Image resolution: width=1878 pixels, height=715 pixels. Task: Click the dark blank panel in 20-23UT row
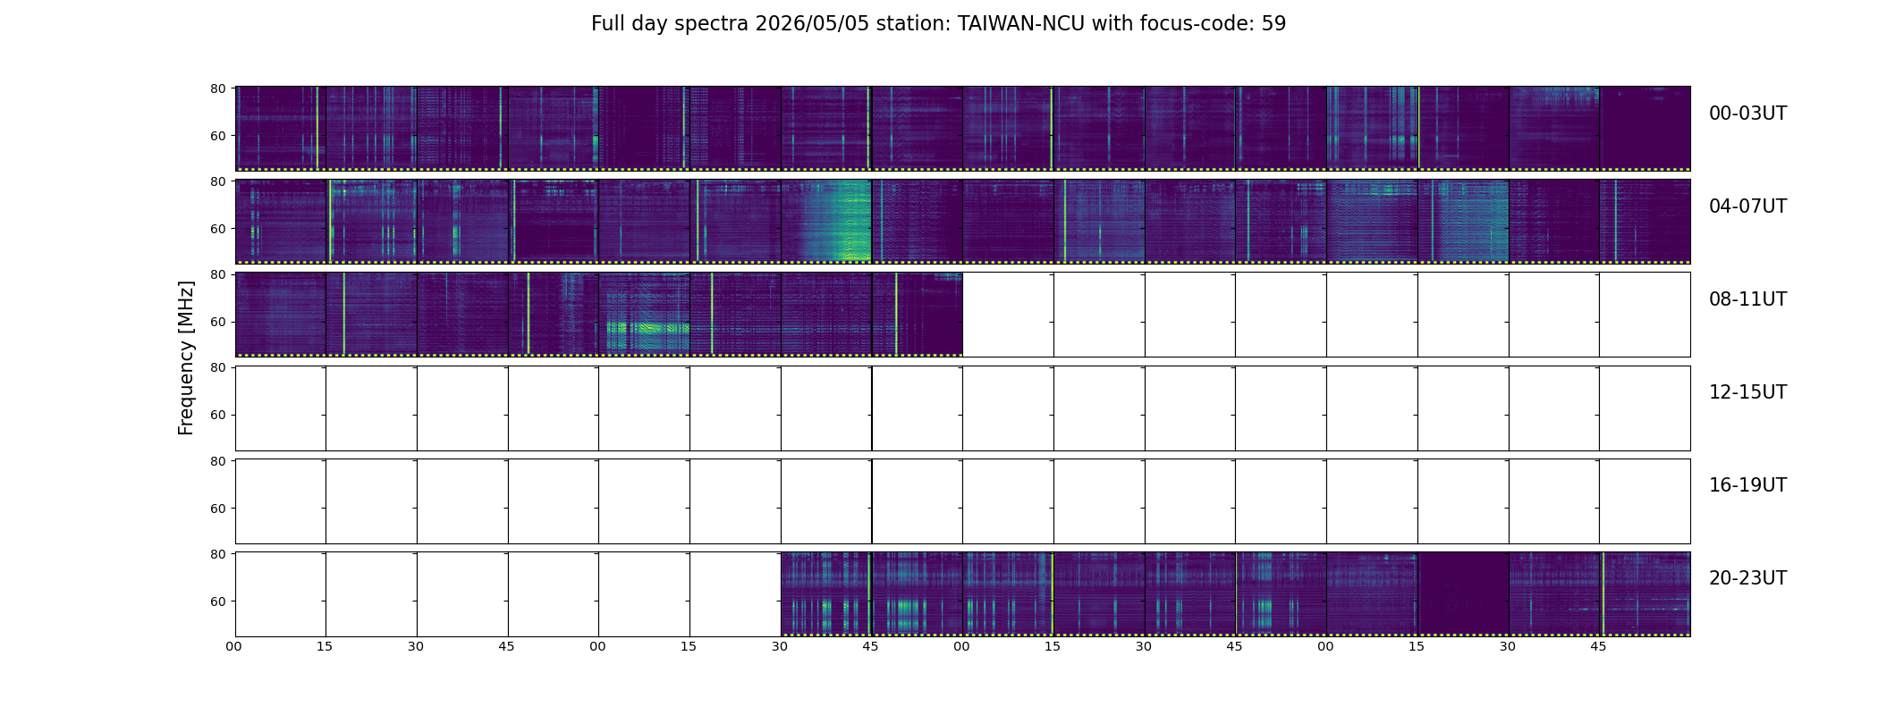tap(1463, 593)
